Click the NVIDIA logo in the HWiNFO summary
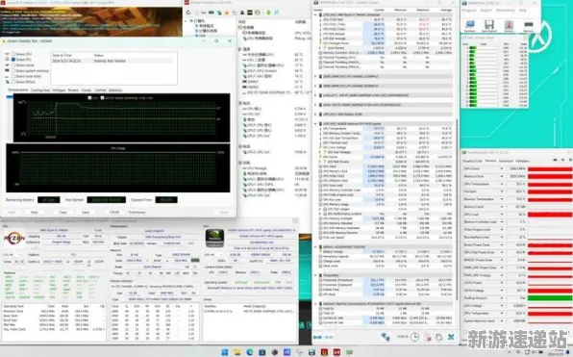 point(214,238)
